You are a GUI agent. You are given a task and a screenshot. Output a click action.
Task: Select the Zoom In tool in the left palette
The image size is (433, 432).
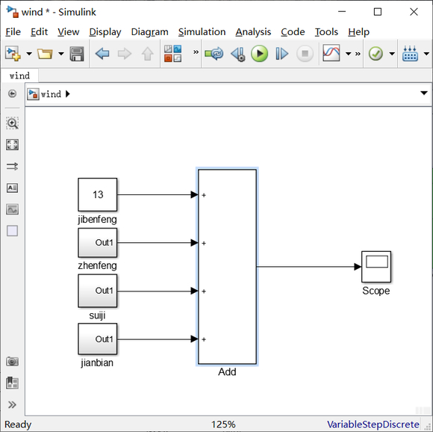tap(13, 123)
